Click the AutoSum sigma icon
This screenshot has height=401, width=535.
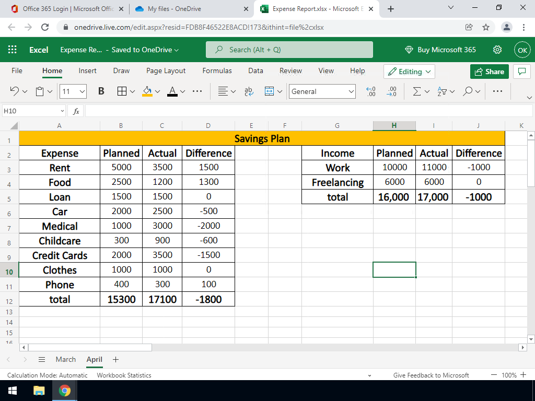[417, 91]
